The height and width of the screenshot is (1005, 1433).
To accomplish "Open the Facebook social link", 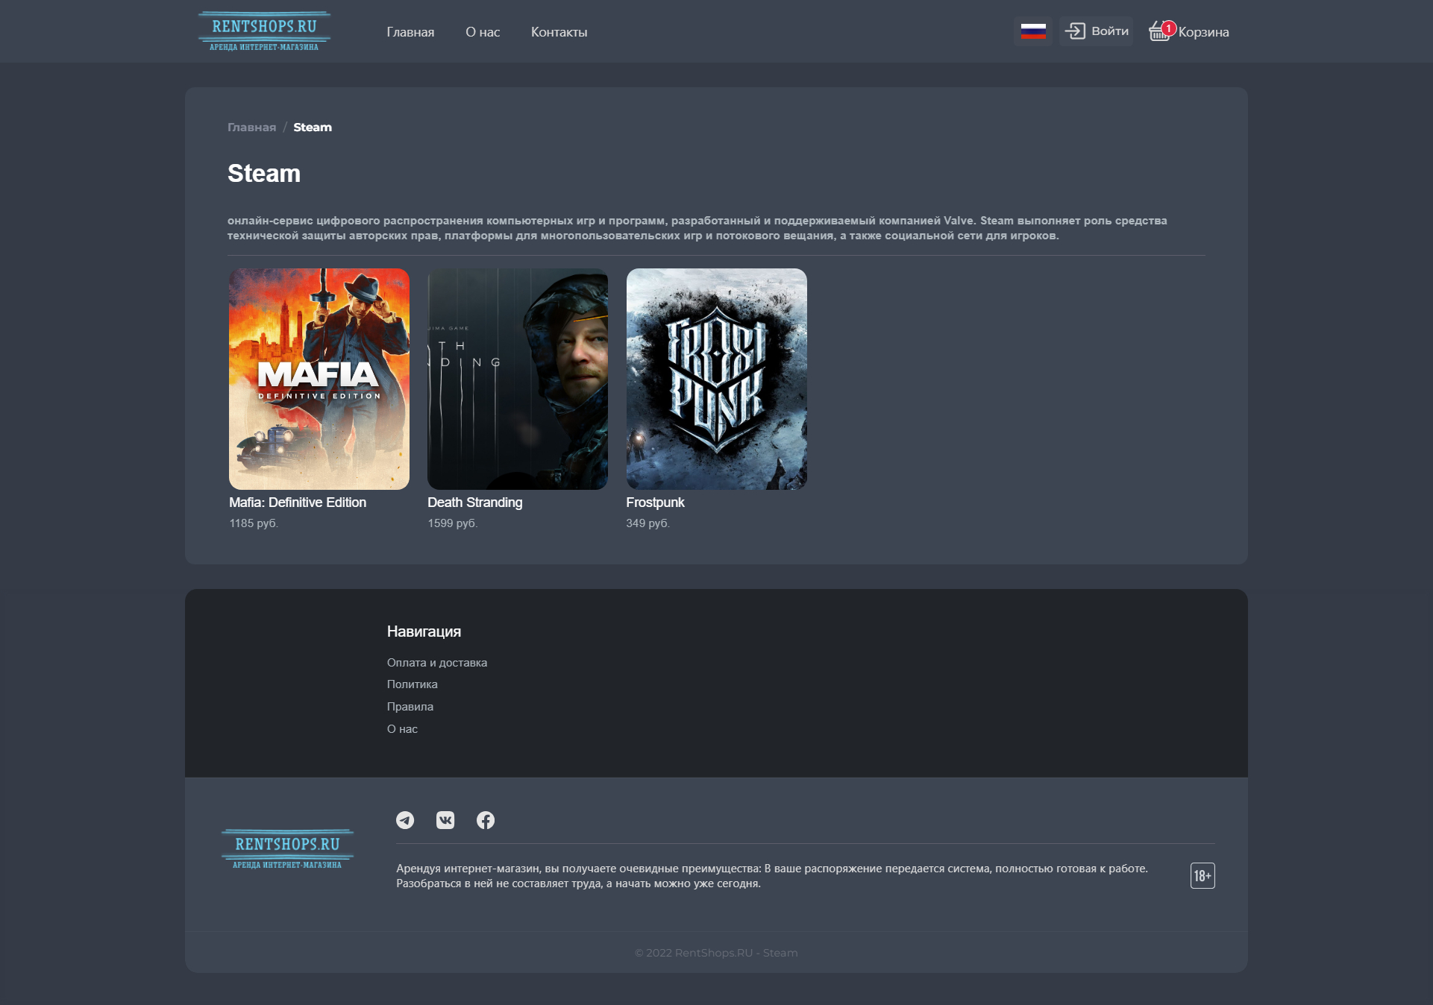I will pos(486,820).
